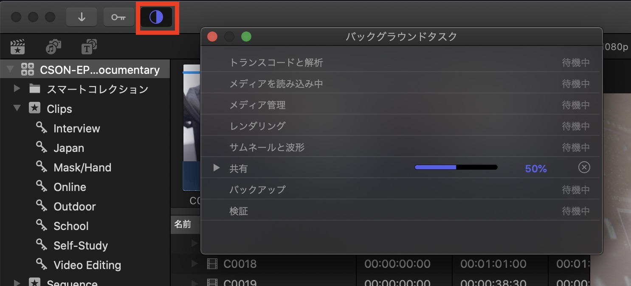Expand the C0018 clip disclosure triangle

(194, 264)
